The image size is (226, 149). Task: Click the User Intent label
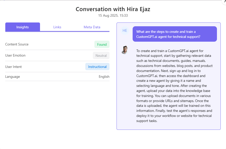pos(13,67)
